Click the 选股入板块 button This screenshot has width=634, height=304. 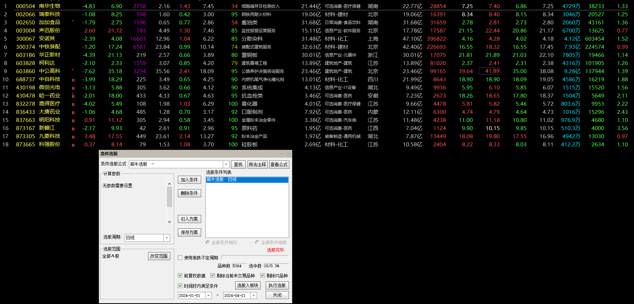point(248,285)
